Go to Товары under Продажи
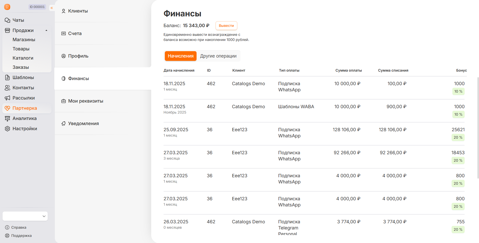The width and height of the screenshot is (479, 243). pyautogui.click(x=21, y=49)
